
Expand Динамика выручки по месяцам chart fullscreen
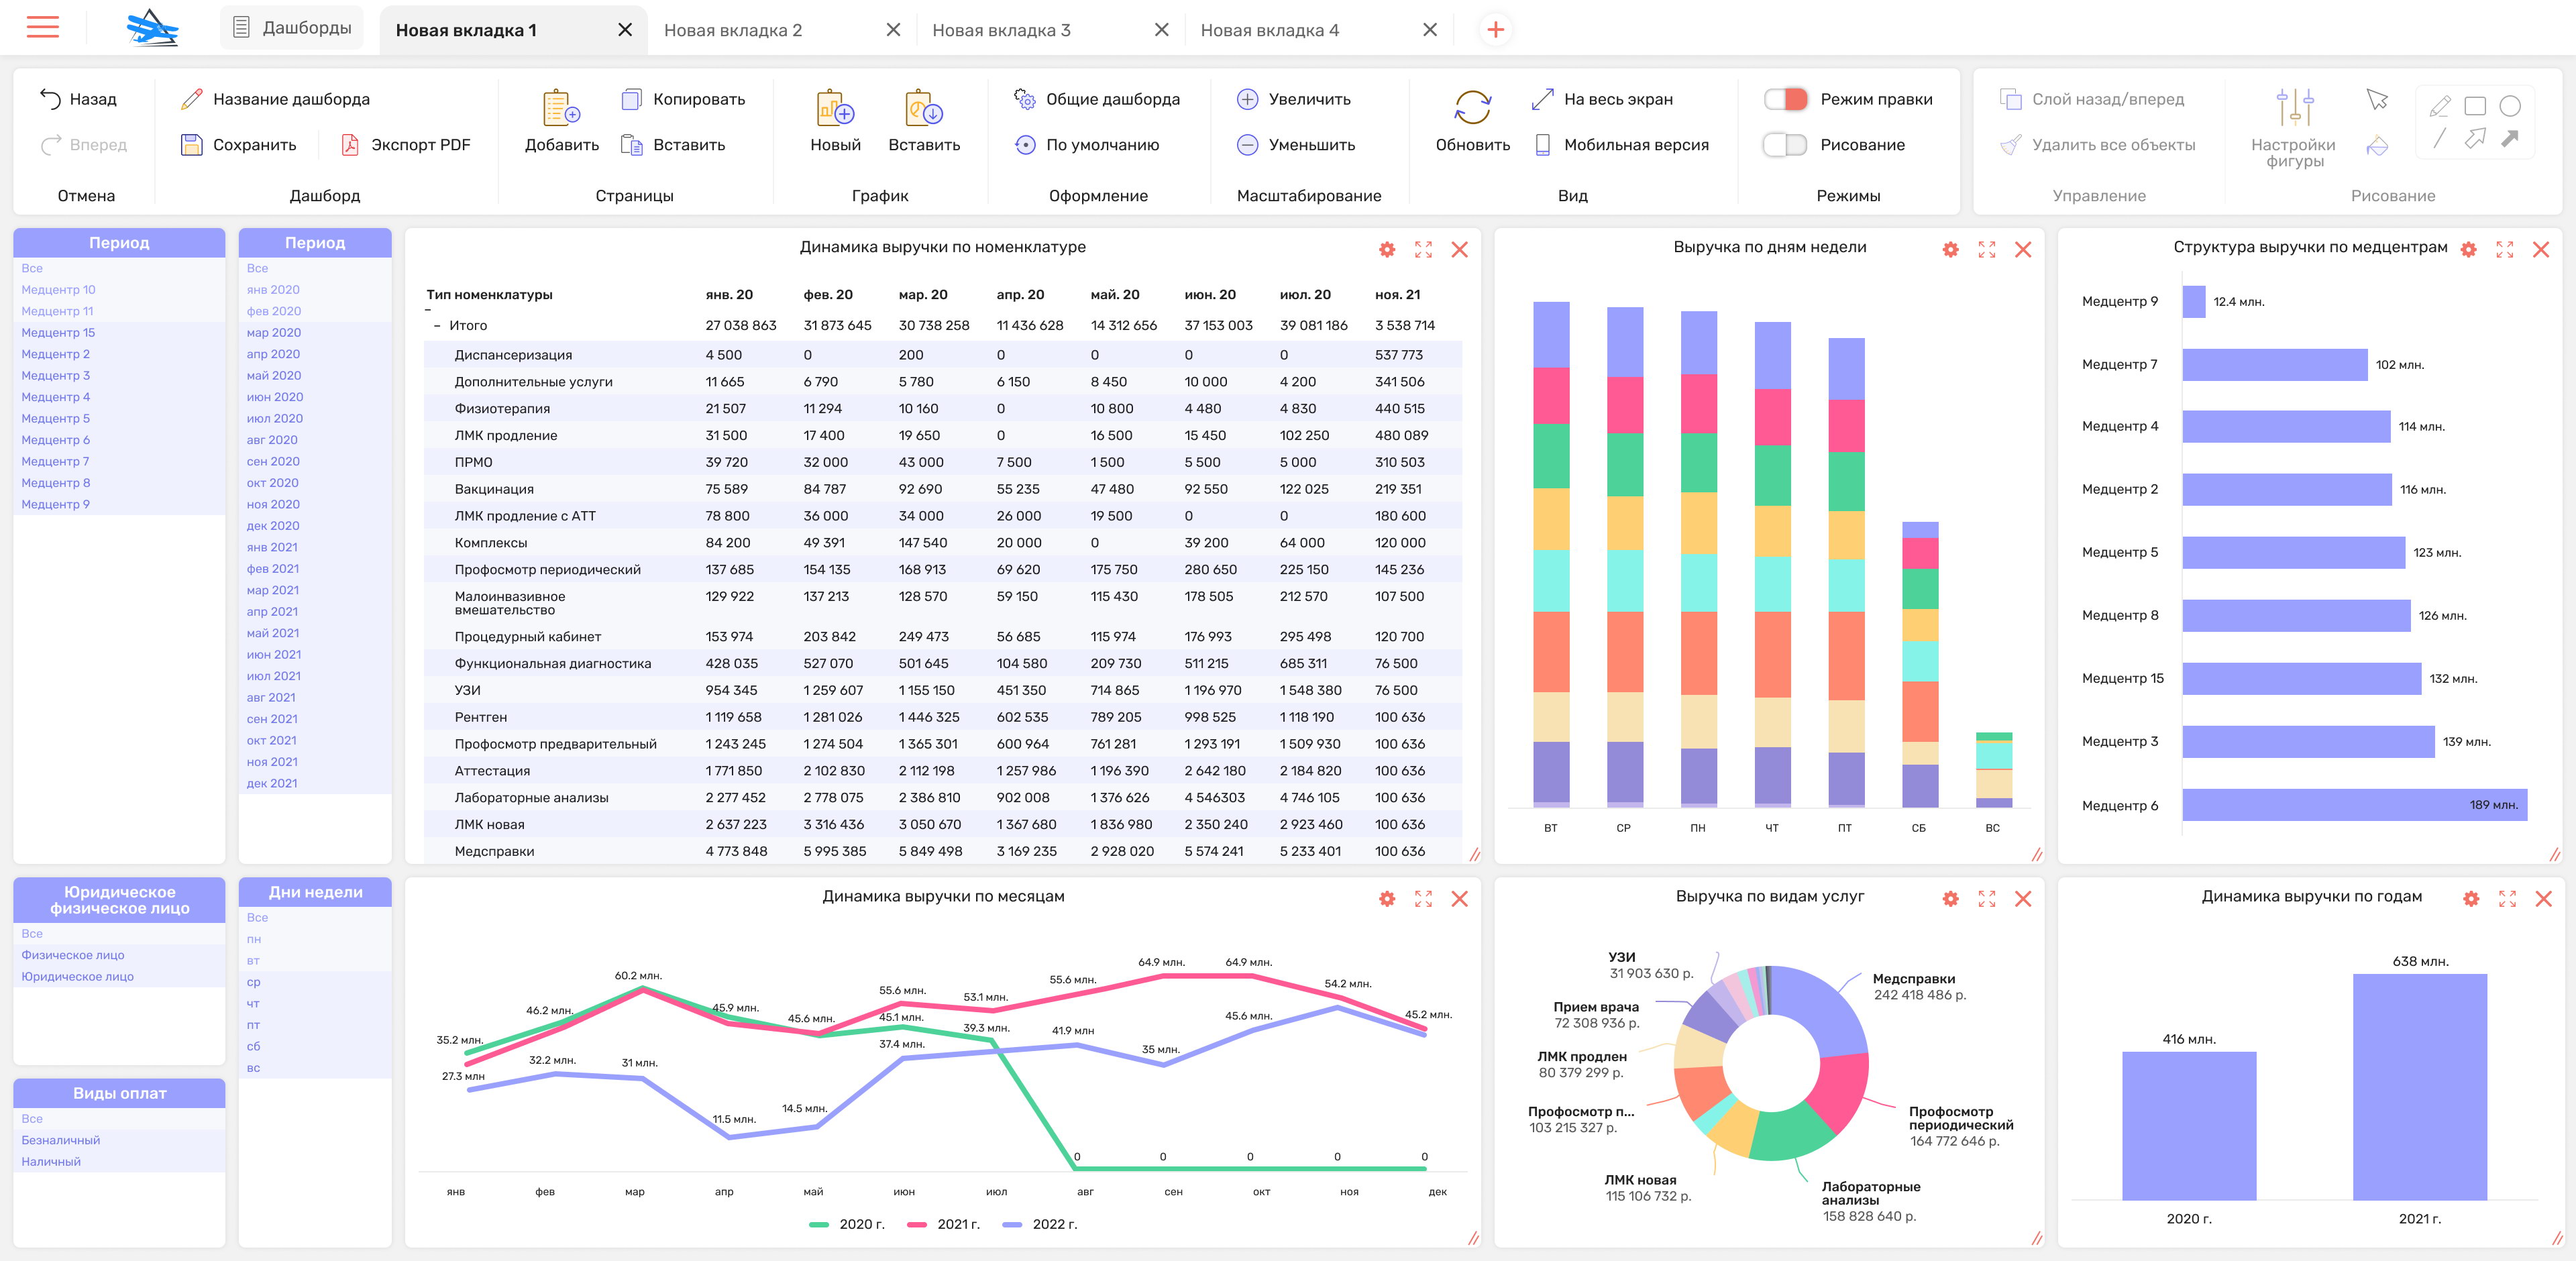point(1423,899)
